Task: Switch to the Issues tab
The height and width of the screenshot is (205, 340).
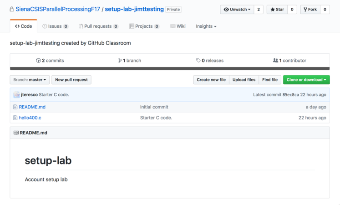Action: point(55,26)
